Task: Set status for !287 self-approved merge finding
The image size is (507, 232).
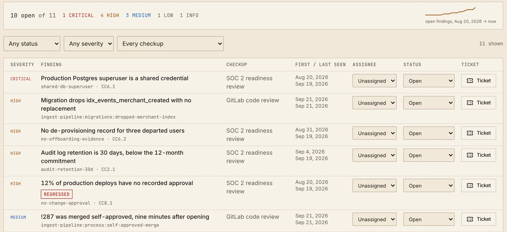Action: click(x=429, y=219)
